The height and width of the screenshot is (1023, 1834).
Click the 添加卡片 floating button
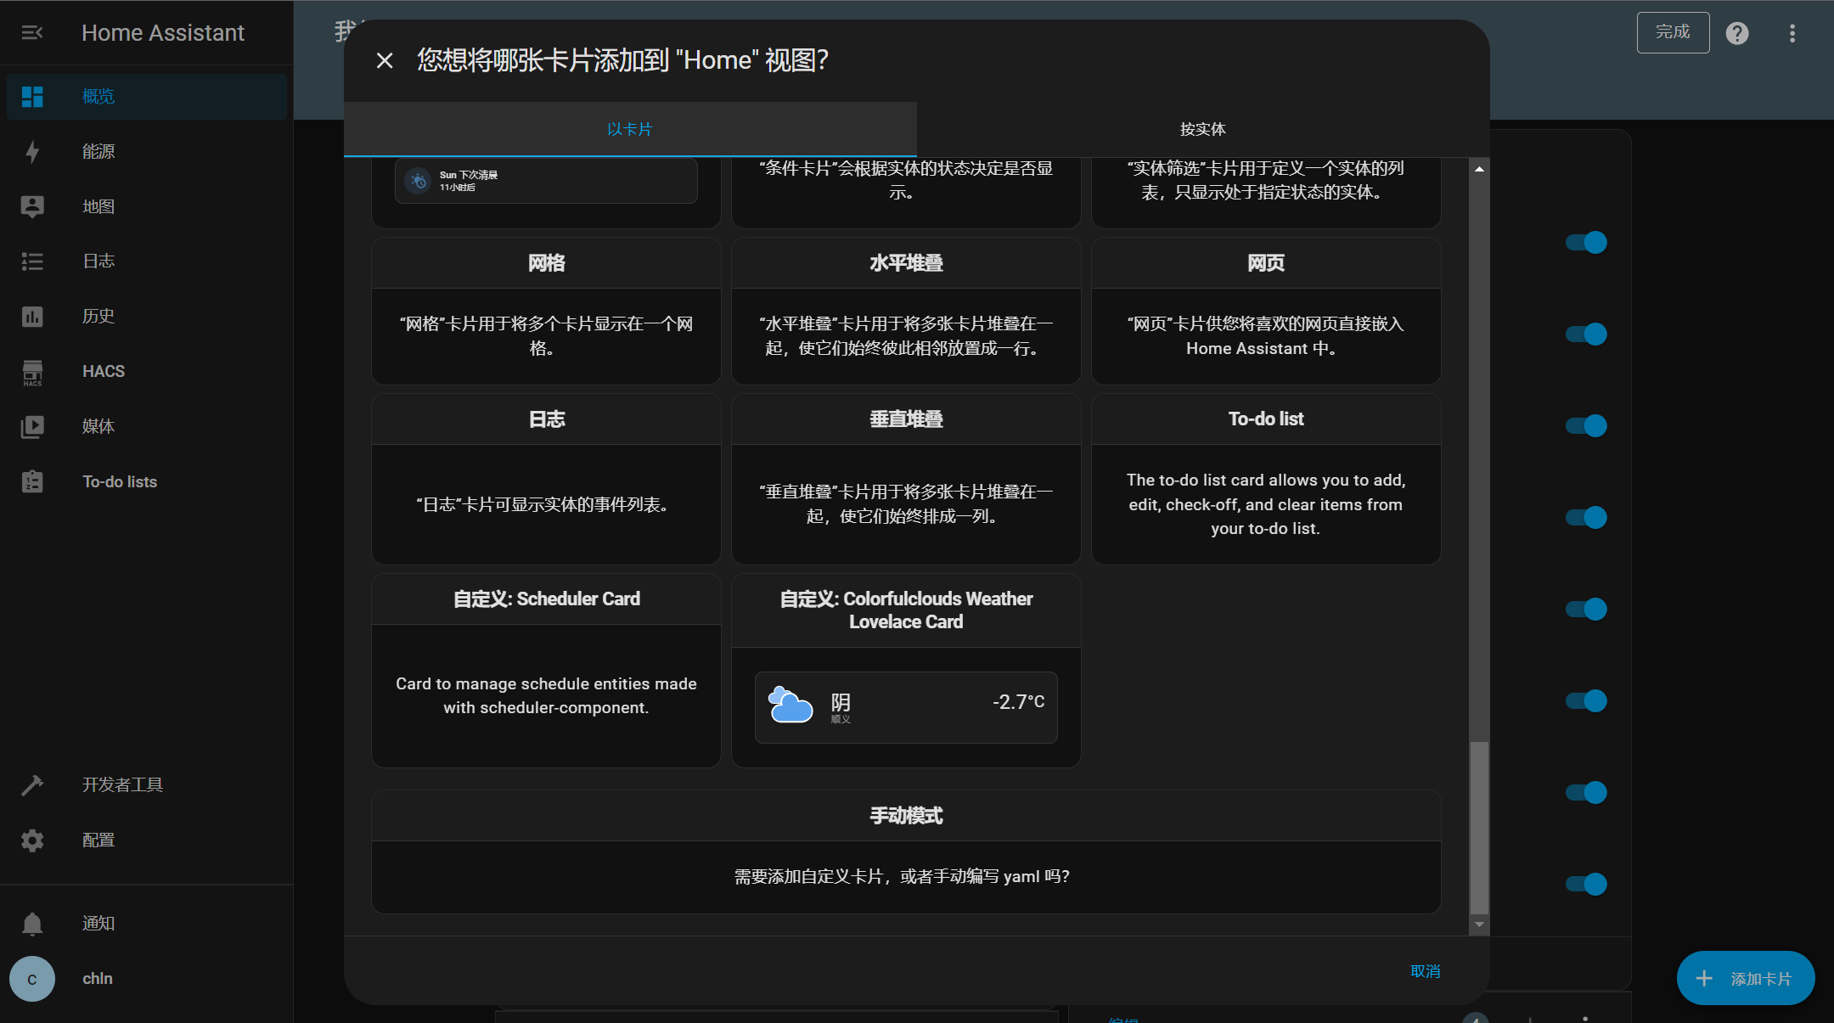pos(1746,978)
